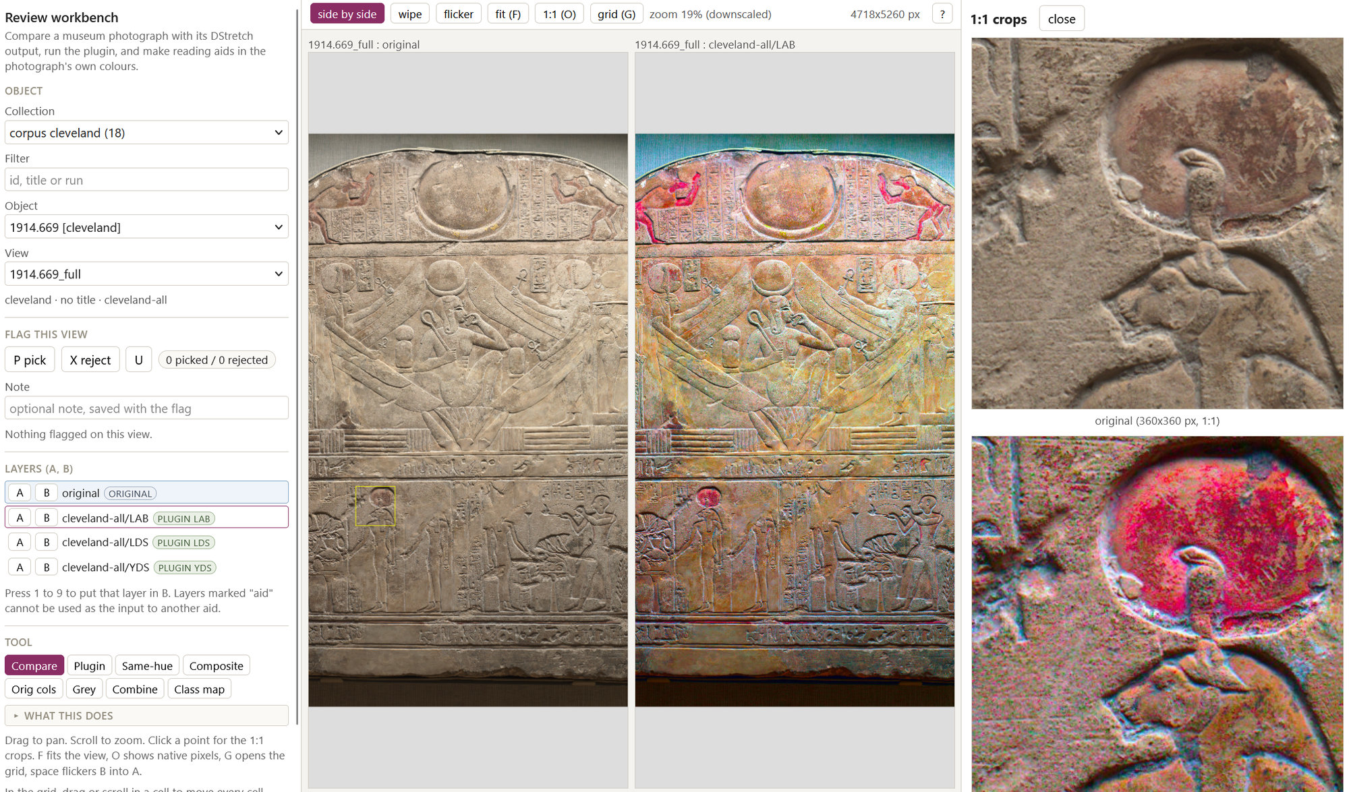Viewport: 1349px width, 792px height.
Task: Select the Compare tool tab
Action: click(x=34, y=666)
